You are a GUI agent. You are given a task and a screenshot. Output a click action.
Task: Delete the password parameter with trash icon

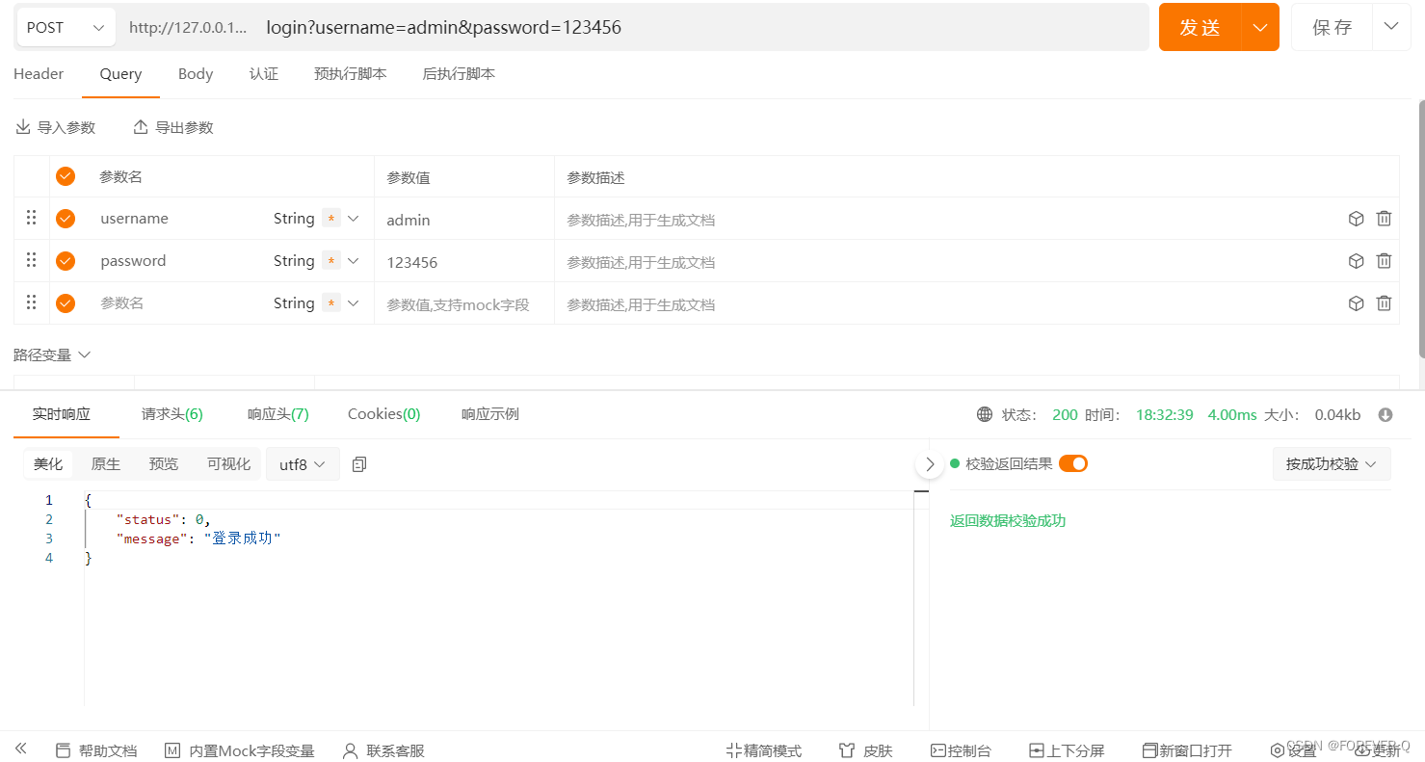1384,261
